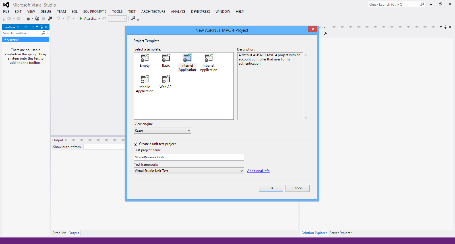Open the Additional Info link

[x=258, y=171]
